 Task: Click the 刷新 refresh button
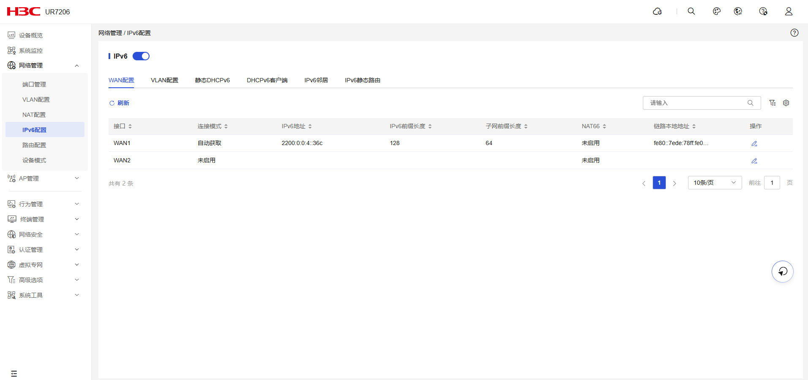point(119,103)
